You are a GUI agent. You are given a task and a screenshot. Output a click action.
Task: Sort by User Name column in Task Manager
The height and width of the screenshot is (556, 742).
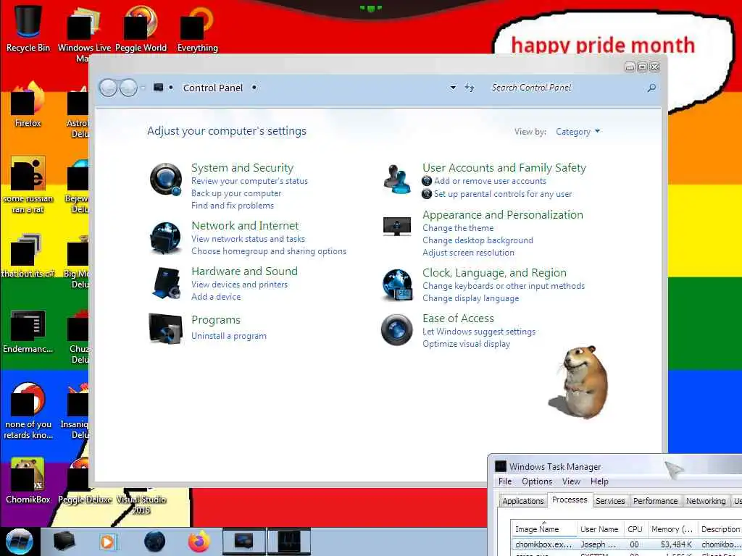599,529
